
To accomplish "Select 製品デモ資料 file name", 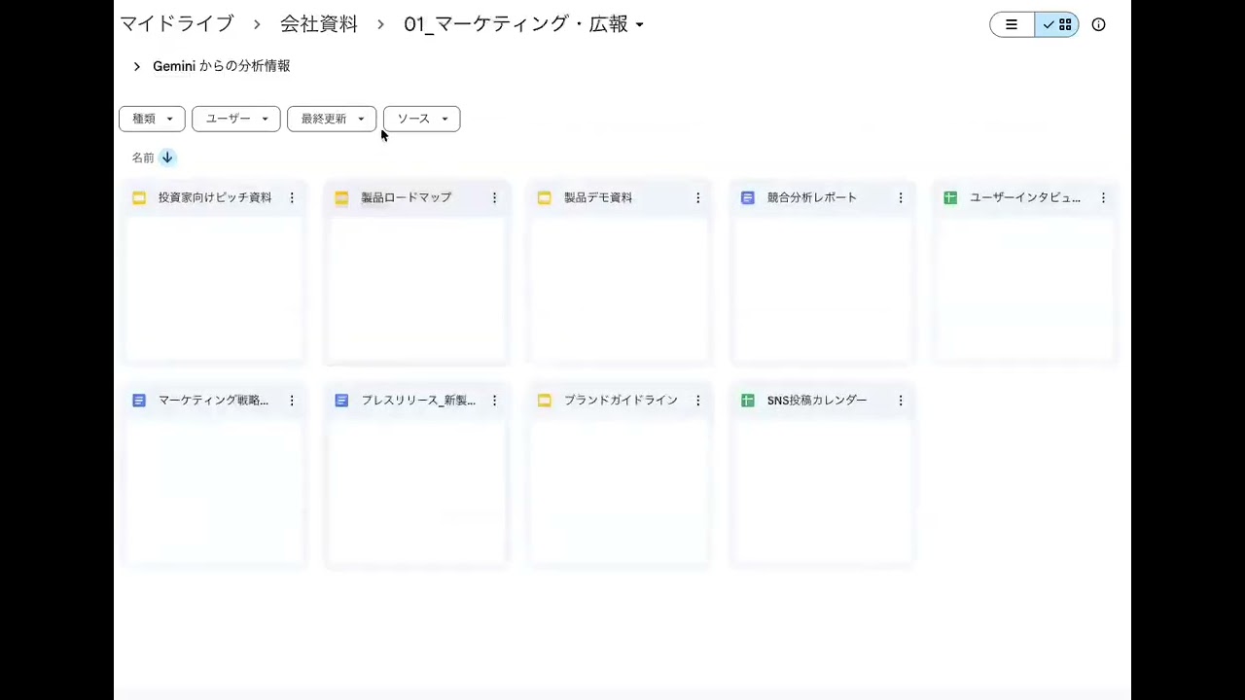I will [598, 197].
